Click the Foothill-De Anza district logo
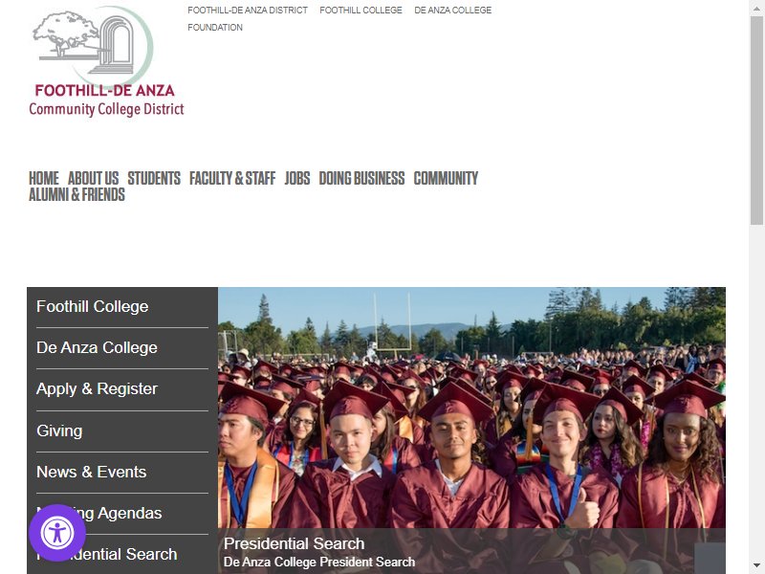This screenshot has width=765, height=574. click(x=106, y=61)
